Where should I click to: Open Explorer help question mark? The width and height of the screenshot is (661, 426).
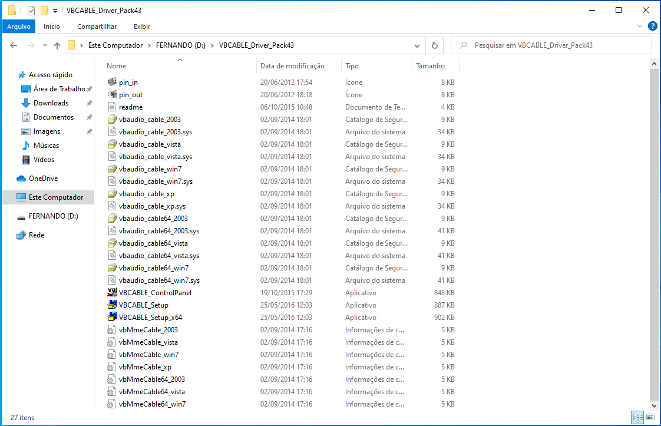click(653, 26)
